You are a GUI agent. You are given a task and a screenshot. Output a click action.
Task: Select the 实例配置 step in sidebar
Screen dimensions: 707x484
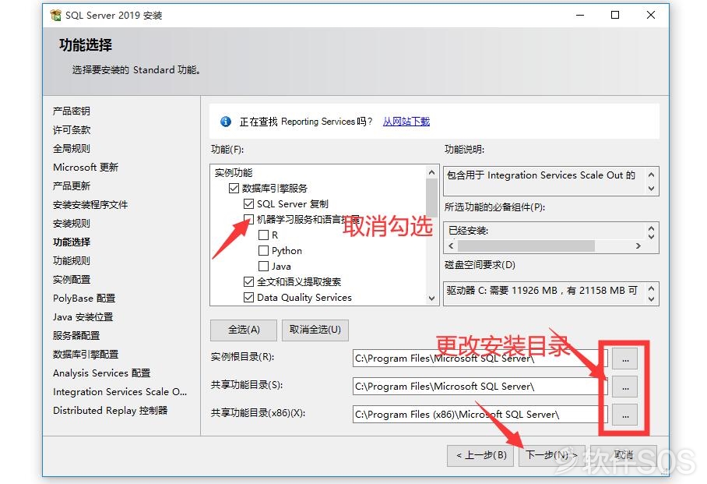coord(71,280)
